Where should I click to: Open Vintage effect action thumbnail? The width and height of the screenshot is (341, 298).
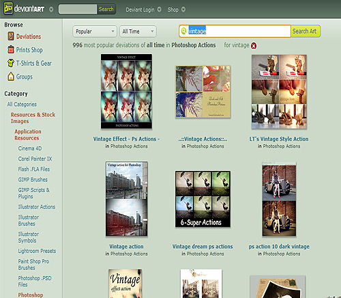125,284
